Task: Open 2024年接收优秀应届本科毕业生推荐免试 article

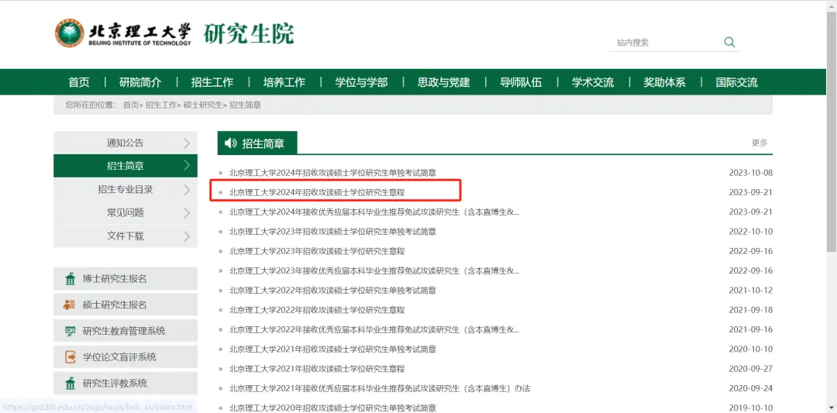Action: pyautogui.click(x=374, y=212)
